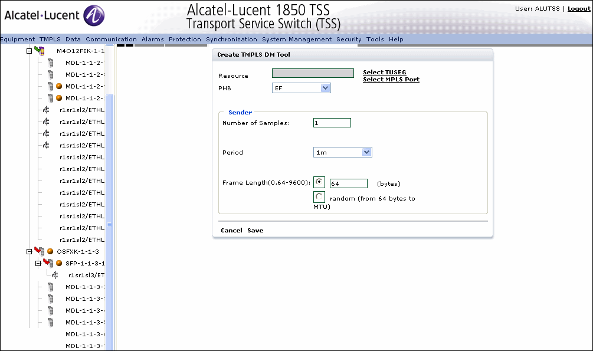This screenshot has height=351, width=593.
Task: Click the equipment tree vertical scrollbar thumb
Action: point(109,223)
